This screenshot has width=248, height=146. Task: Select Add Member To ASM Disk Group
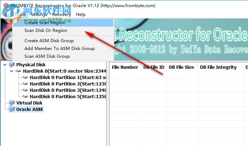click(63, 48)
